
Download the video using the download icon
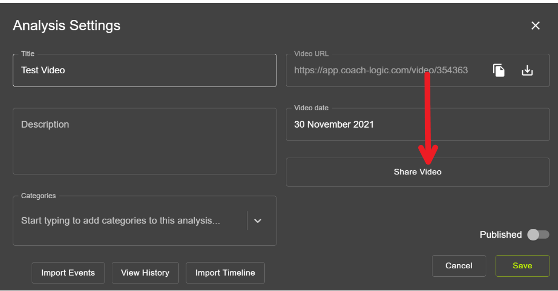(x=527, y=70)
